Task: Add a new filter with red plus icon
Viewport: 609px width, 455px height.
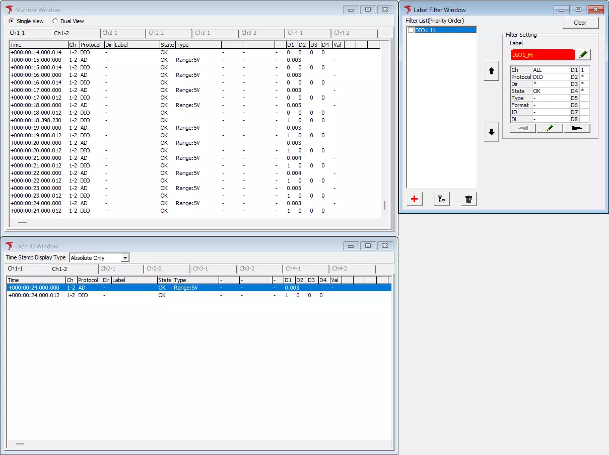Action: point(414,199)
